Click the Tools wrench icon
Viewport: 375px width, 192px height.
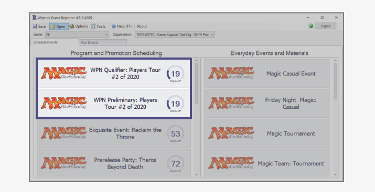pos(93,27)
